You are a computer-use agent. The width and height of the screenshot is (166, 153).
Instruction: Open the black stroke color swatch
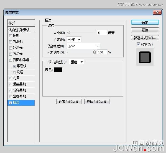click(x=58, y=70)
